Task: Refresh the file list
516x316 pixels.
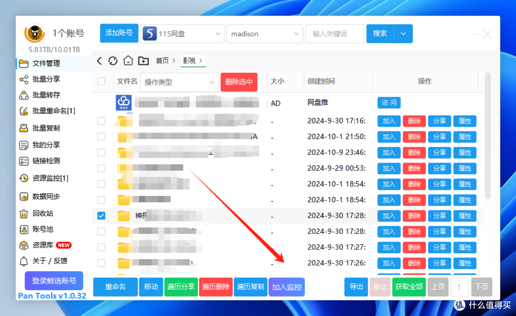Action: click(113, 61)
